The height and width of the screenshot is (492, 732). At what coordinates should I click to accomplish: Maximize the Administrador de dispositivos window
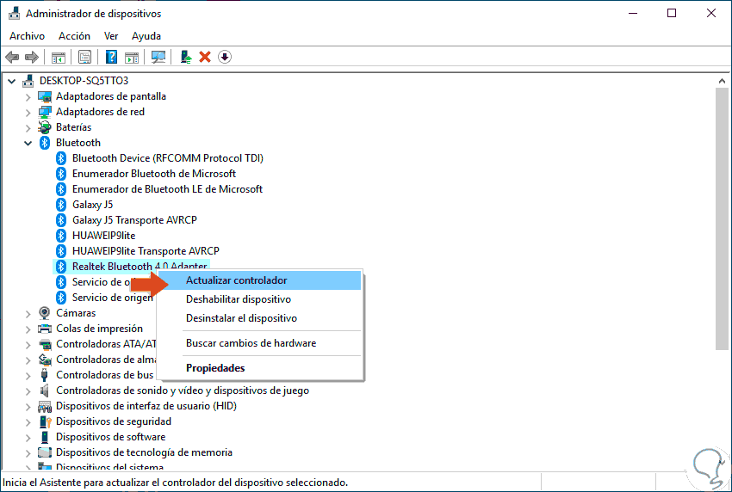click(672, 13)
